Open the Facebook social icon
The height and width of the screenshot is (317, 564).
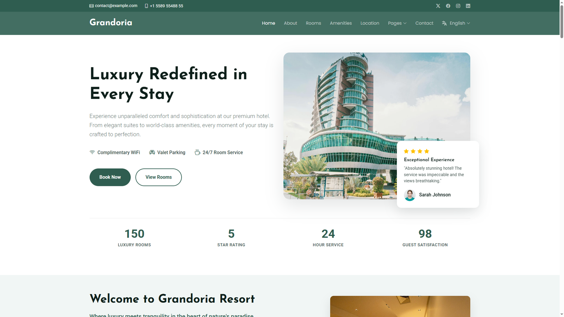click(x=448, y=6)
